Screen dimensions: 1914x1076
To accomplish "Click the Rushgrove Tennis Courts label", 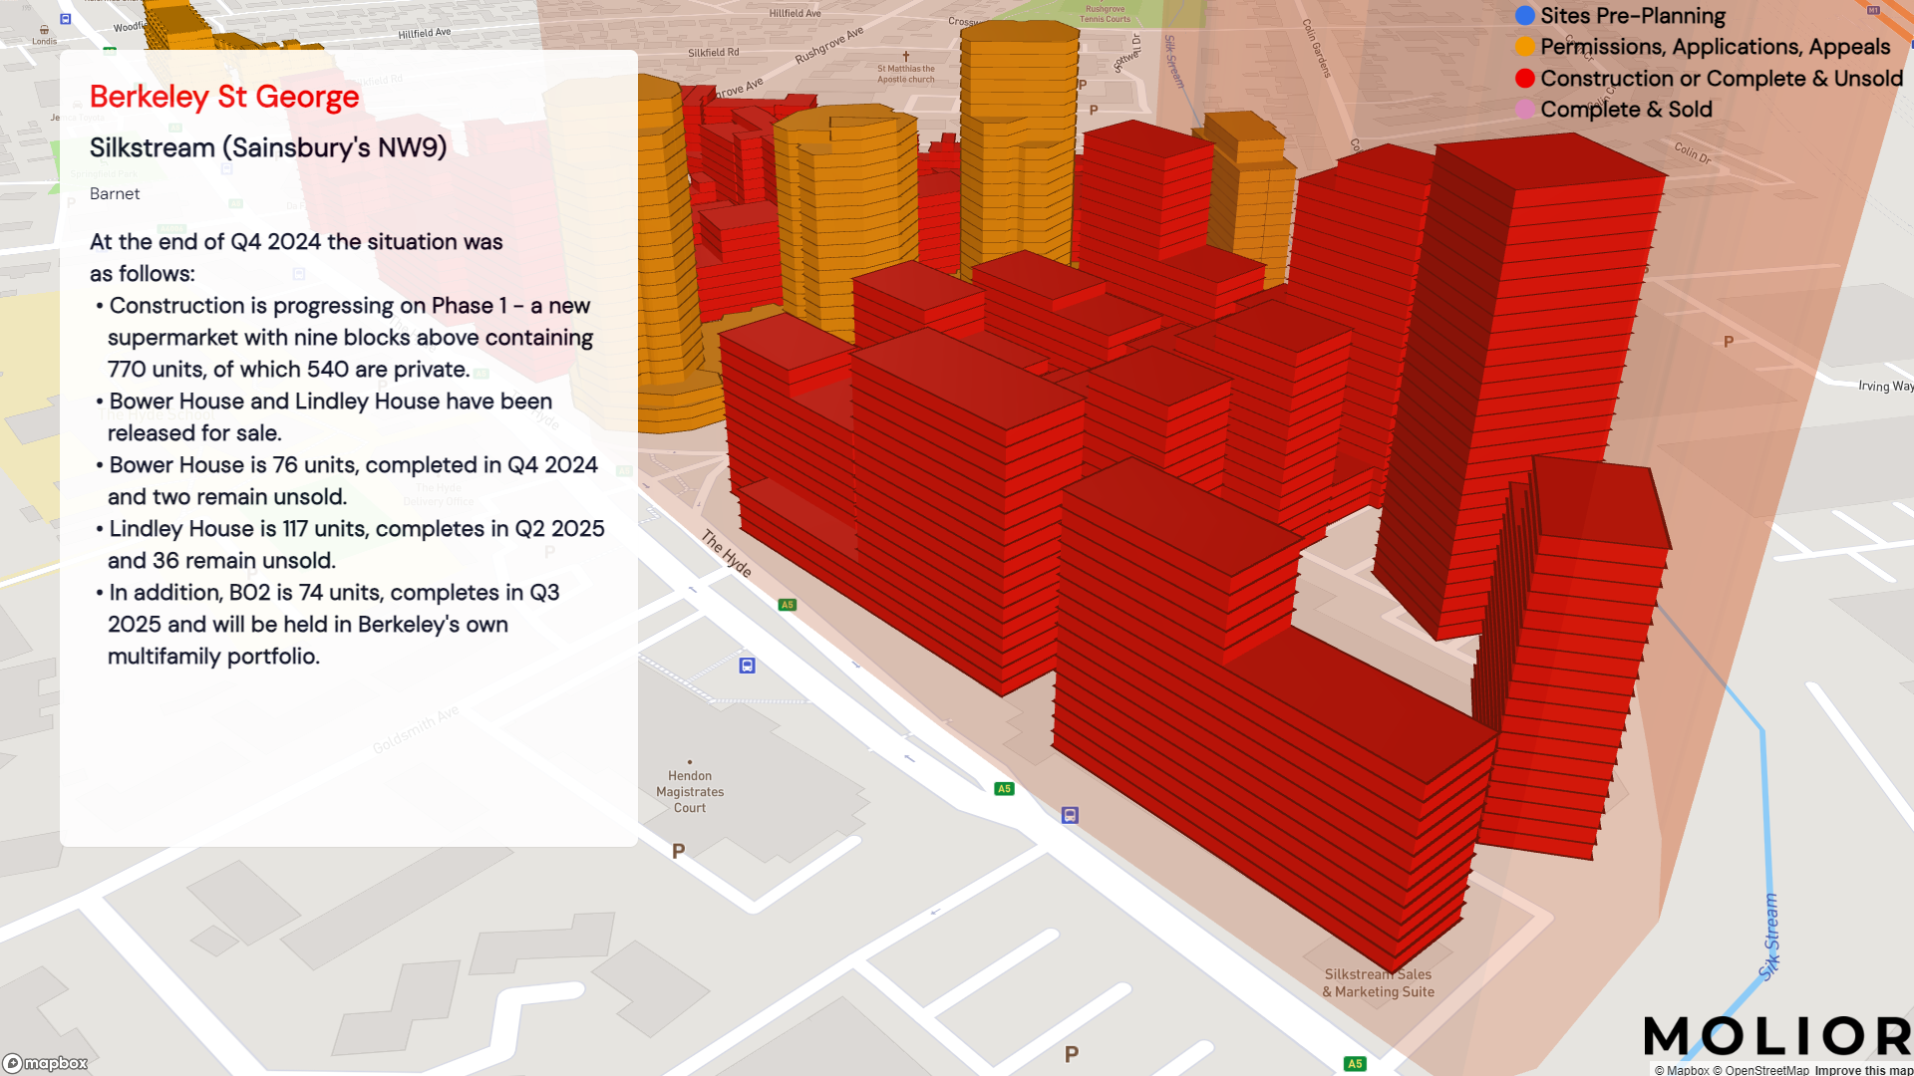I will tap(1106, 14).
